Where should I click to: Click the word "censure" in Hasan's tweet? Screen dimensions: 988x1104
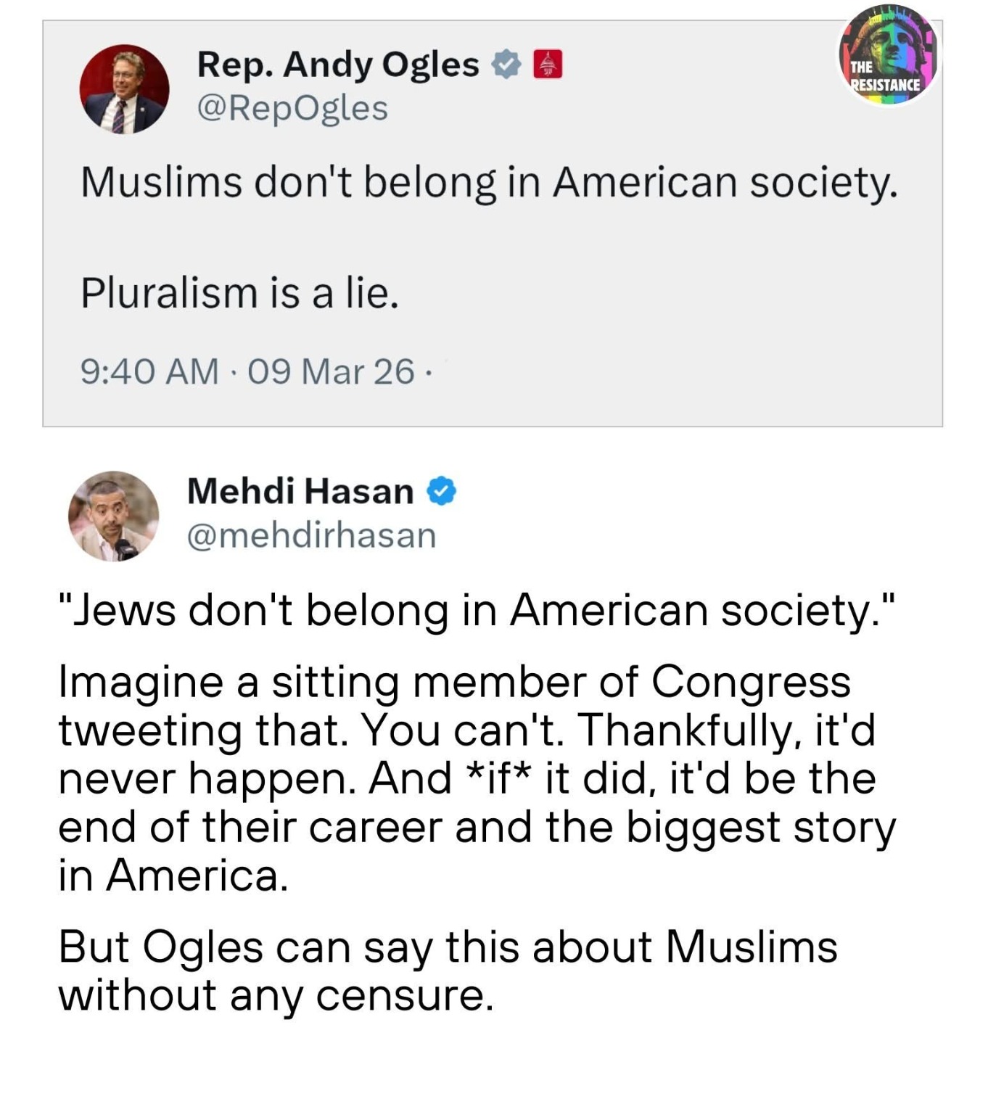pos(403,995)
